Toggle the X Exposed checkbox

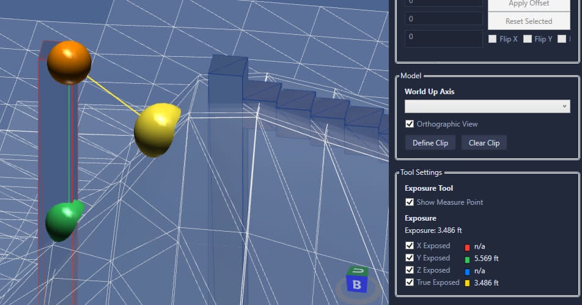(x=410, y=246)
